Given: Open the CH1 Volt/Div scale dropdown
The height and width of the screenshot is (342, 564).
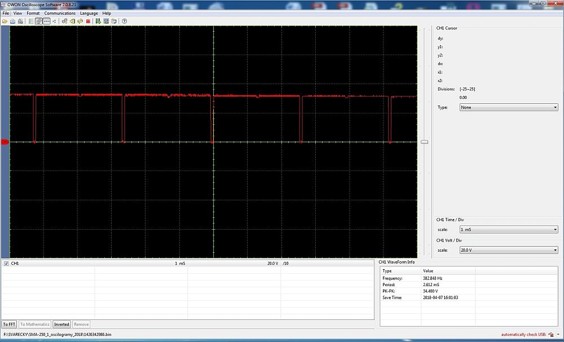Looking at the screenshot, I should tap(509, 250).
